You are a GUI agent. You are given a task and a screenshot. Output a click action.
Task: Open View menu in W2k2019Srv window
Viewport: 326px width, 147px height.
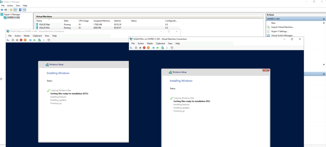170,44
